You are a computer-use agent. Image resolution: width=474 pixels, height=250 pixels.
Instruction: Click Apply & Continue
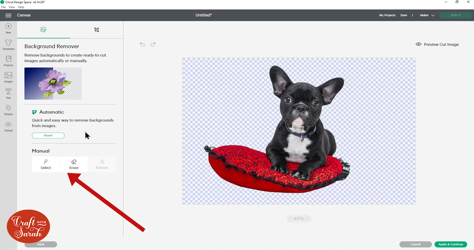[x=451, y=244]
